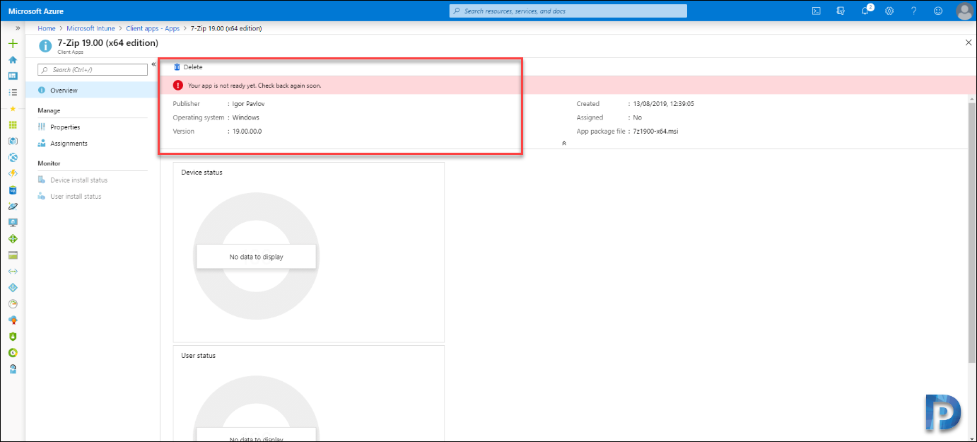Image resolution: width=977 pixels, height=442 pixels.
Task: Click Microsoft Intune breadcrumb link
Action: click(x=92, y=28)
